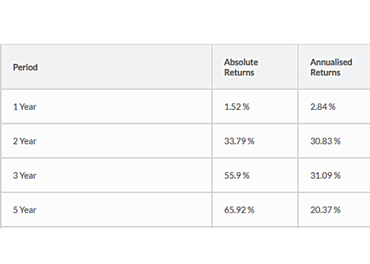Click Returns beneath the word Annualised
Image resolution: width=370 pixels, height=264 pixels.
tap(325, 72)
